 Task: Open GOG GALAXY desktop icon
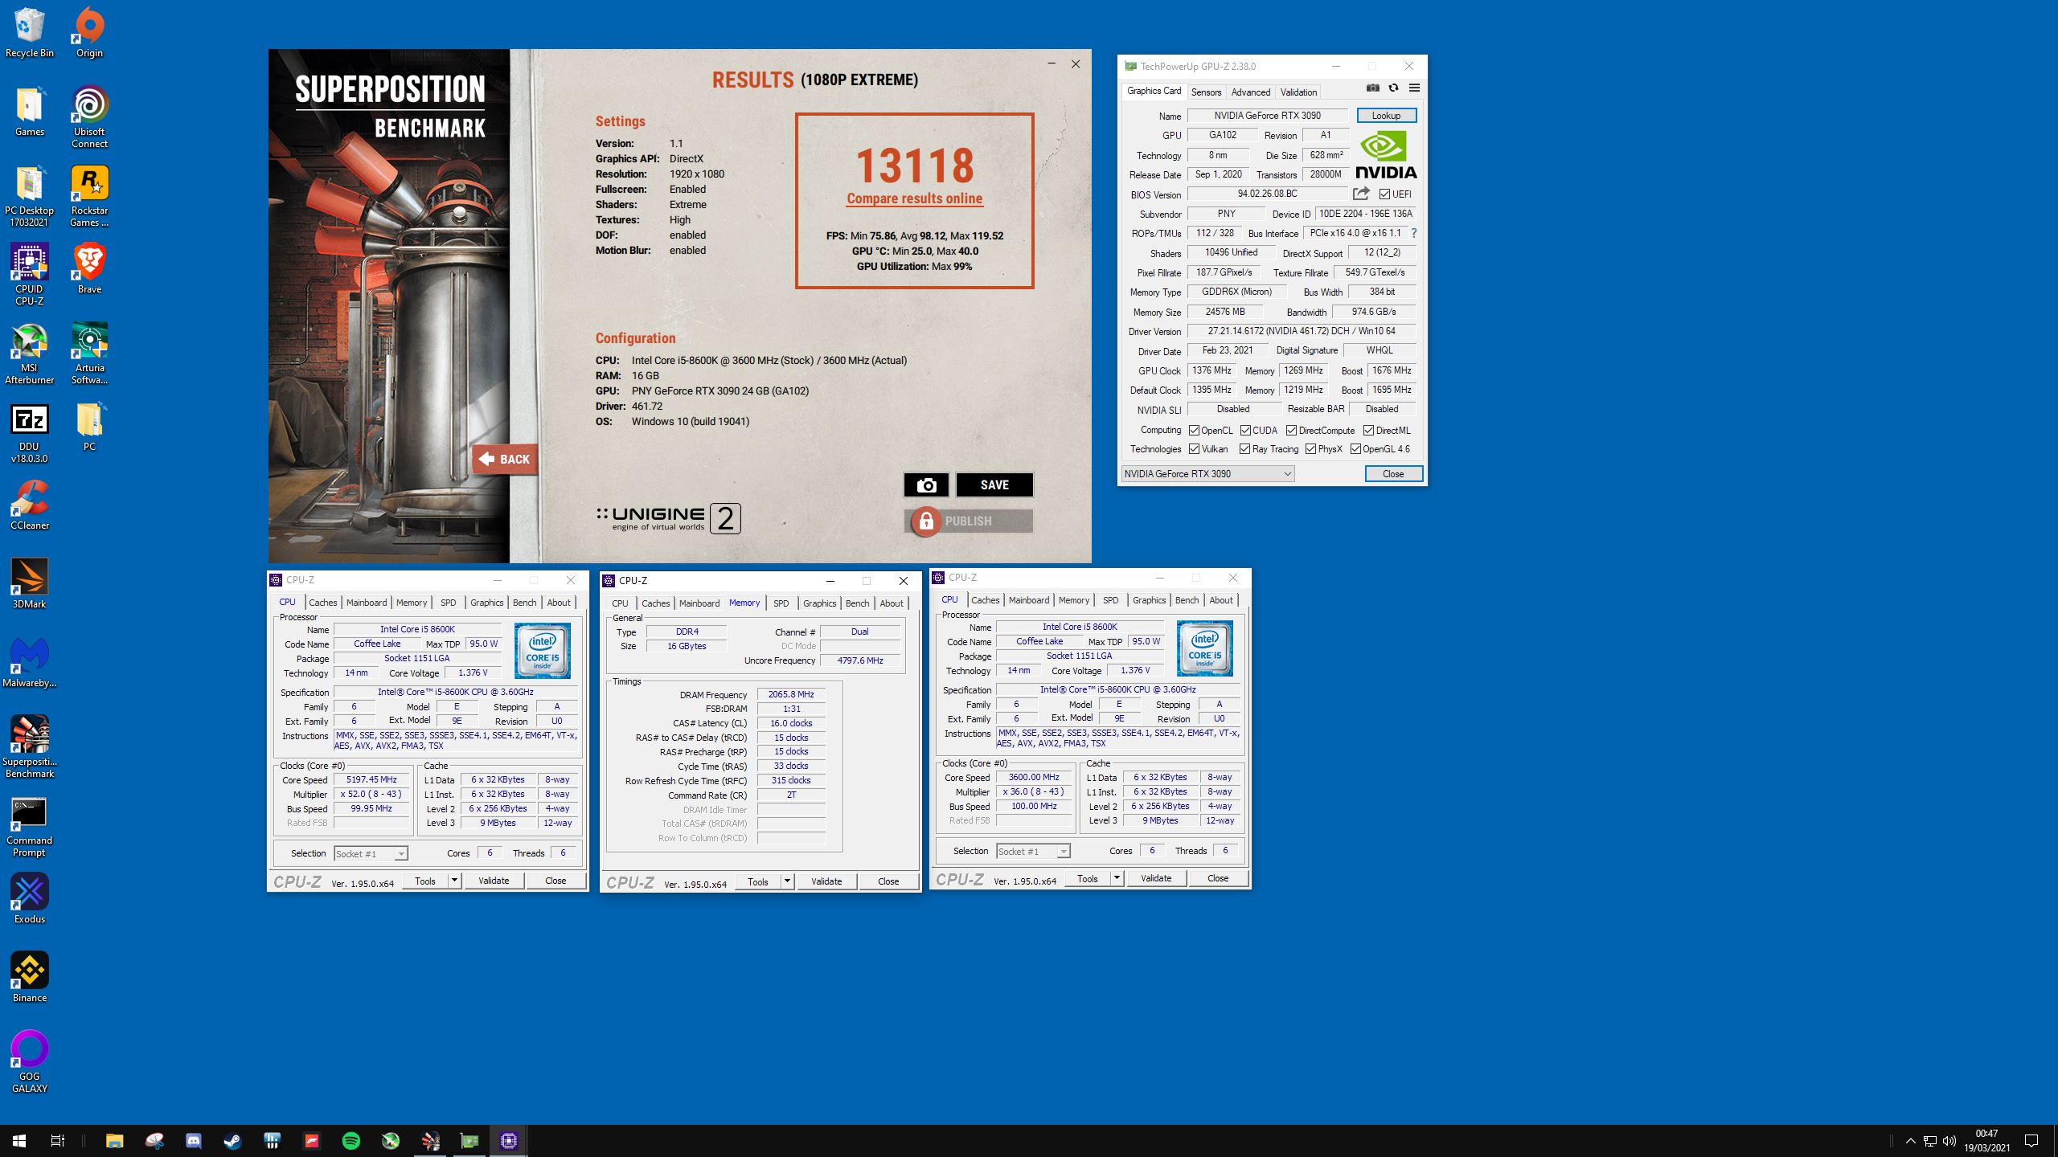pos(30,1062)
